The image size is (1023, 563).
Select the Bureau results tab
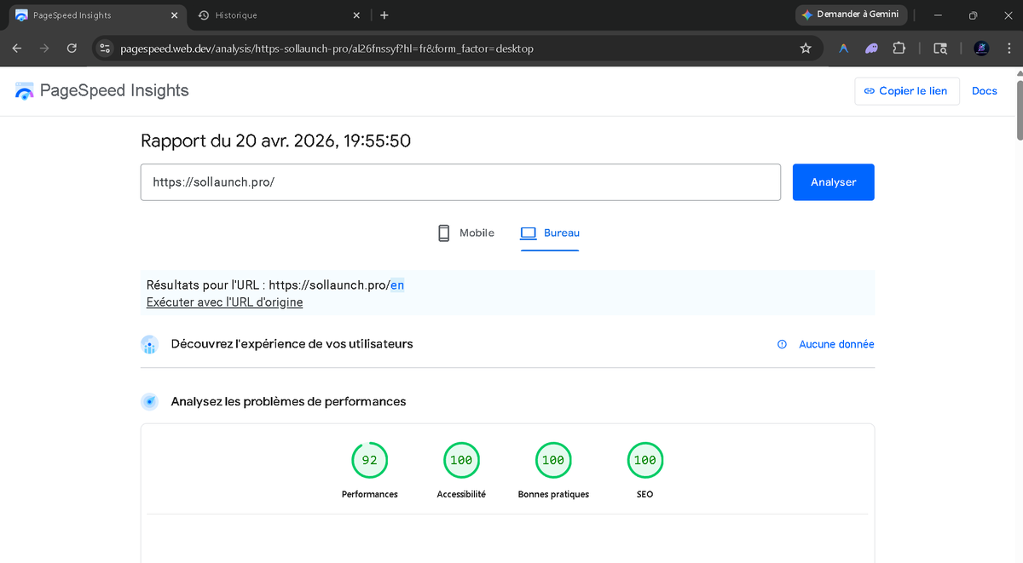(x=550, y=233)
